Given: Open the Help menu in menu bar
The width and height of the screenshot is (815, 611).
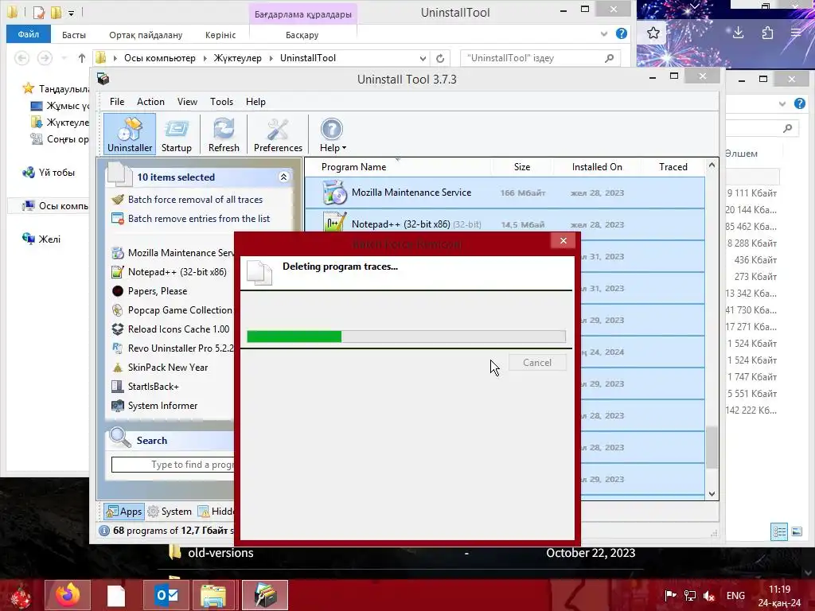Looking at the screenshot, I should [x=255, y=102].
